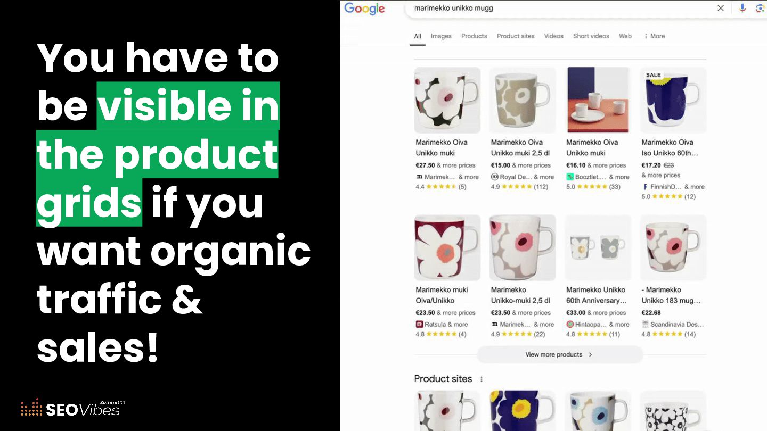Click into the marimekko unikko mugg search field

click(x=559, y=8)
